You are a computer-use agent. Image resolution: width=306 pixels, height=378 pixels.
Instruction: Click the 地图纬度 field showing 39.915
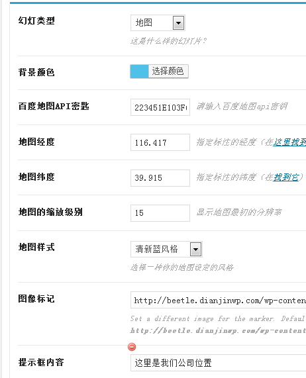click(x=160, y=178)
